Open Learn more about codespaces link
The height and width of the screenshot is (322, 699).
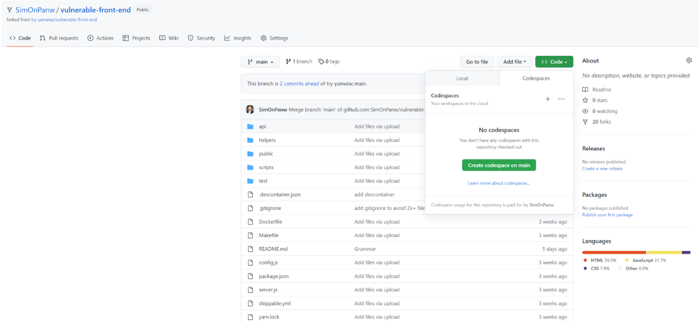499,183
